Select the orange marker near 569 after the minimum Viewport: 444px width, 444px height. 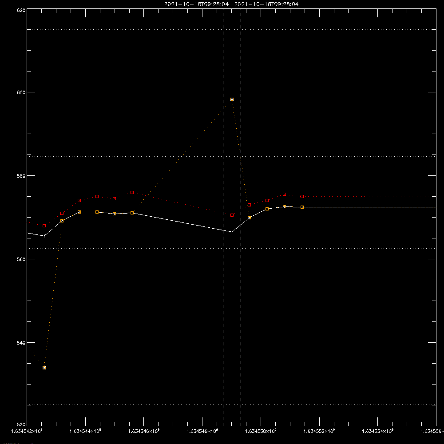coord(62,221)
